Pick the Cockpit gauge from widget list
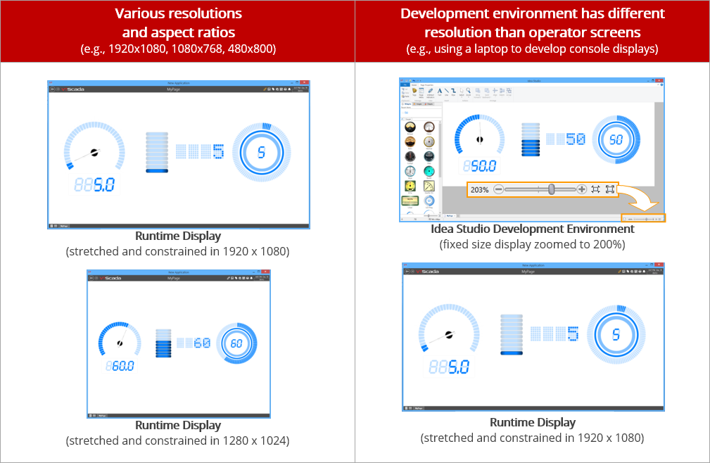710x463 pixels. pos(409,156)
